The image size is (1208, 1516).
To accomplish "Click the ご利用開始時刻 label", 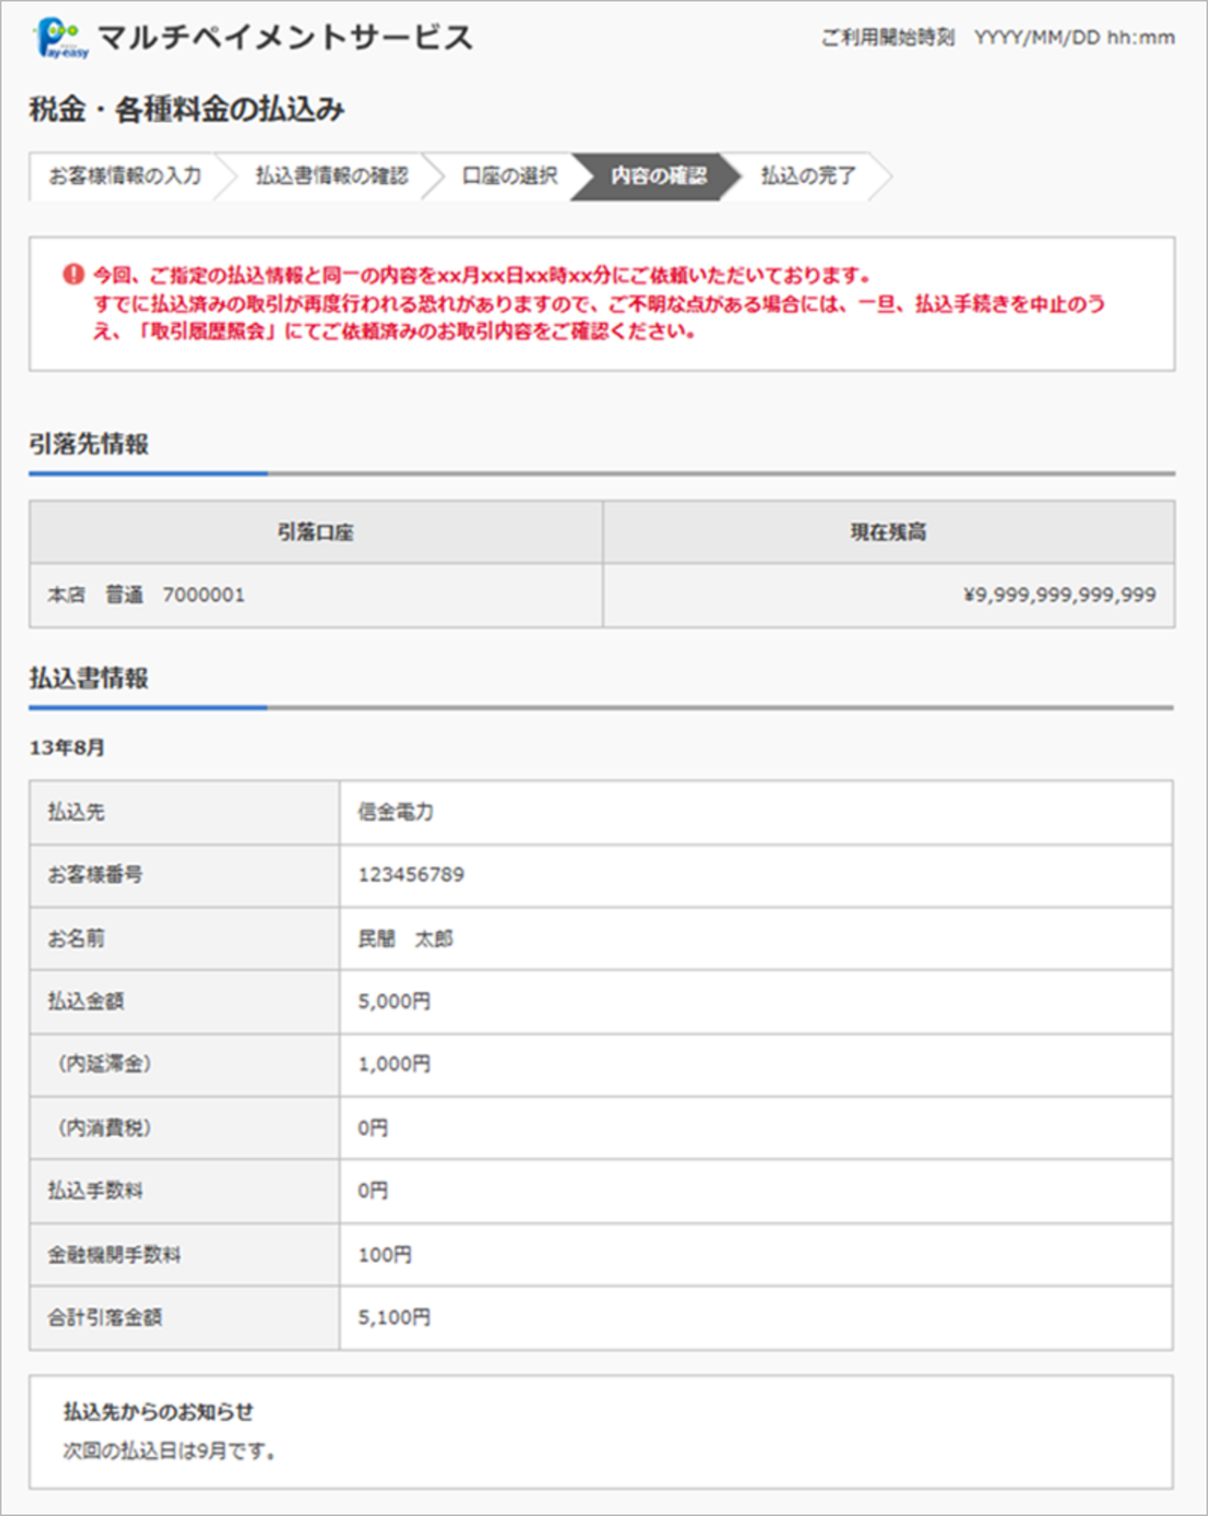I will pos(888,38).
